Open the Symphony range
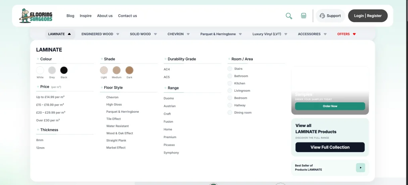Image resolution: width=408 pixels, height=185 pixels. (171, 153)
